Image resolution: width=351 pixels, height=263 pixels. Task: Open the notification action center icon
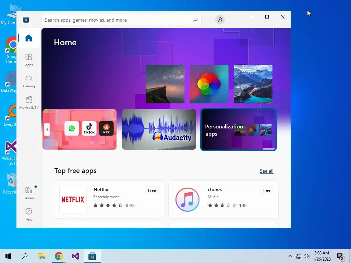(x=340, y=256)
